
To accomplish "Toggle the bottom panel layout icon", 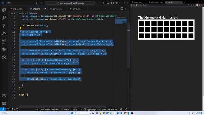I will [108, 3].
